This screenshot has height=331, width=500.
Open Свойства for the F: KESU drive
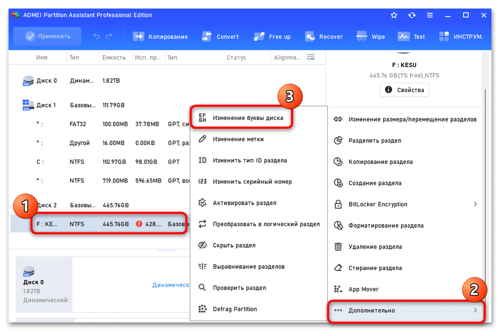(405, 90)
